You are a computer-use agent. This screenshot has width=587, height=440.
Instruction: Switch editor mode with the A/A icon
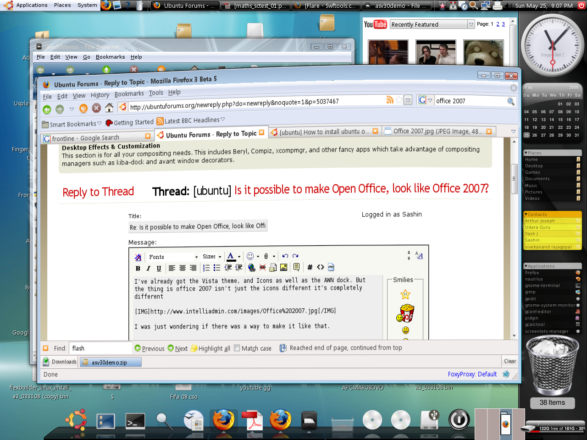(419, 255)
